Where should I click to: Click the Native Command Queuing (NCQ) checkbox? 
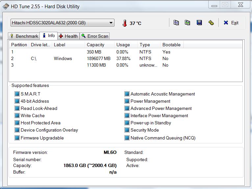[x=127, y=138]
